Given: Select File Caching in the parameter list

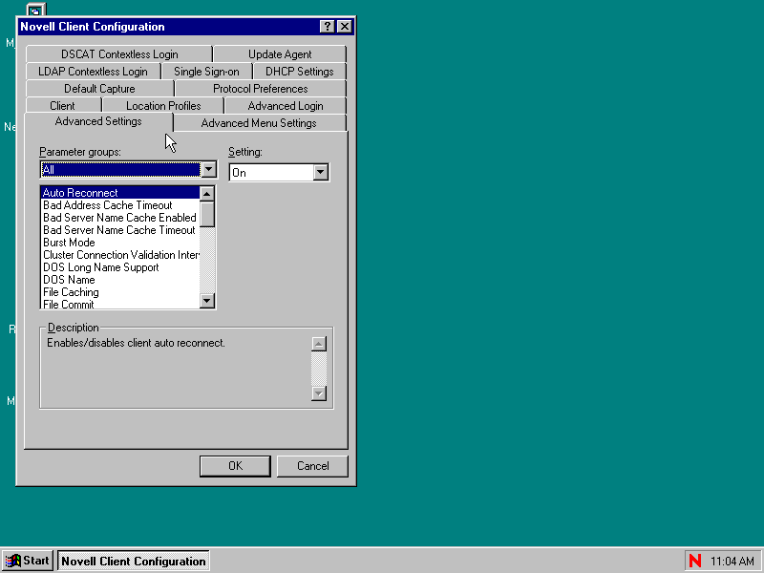Looking at the screenshot, I should pyautogui.click(x=120, y=292).
